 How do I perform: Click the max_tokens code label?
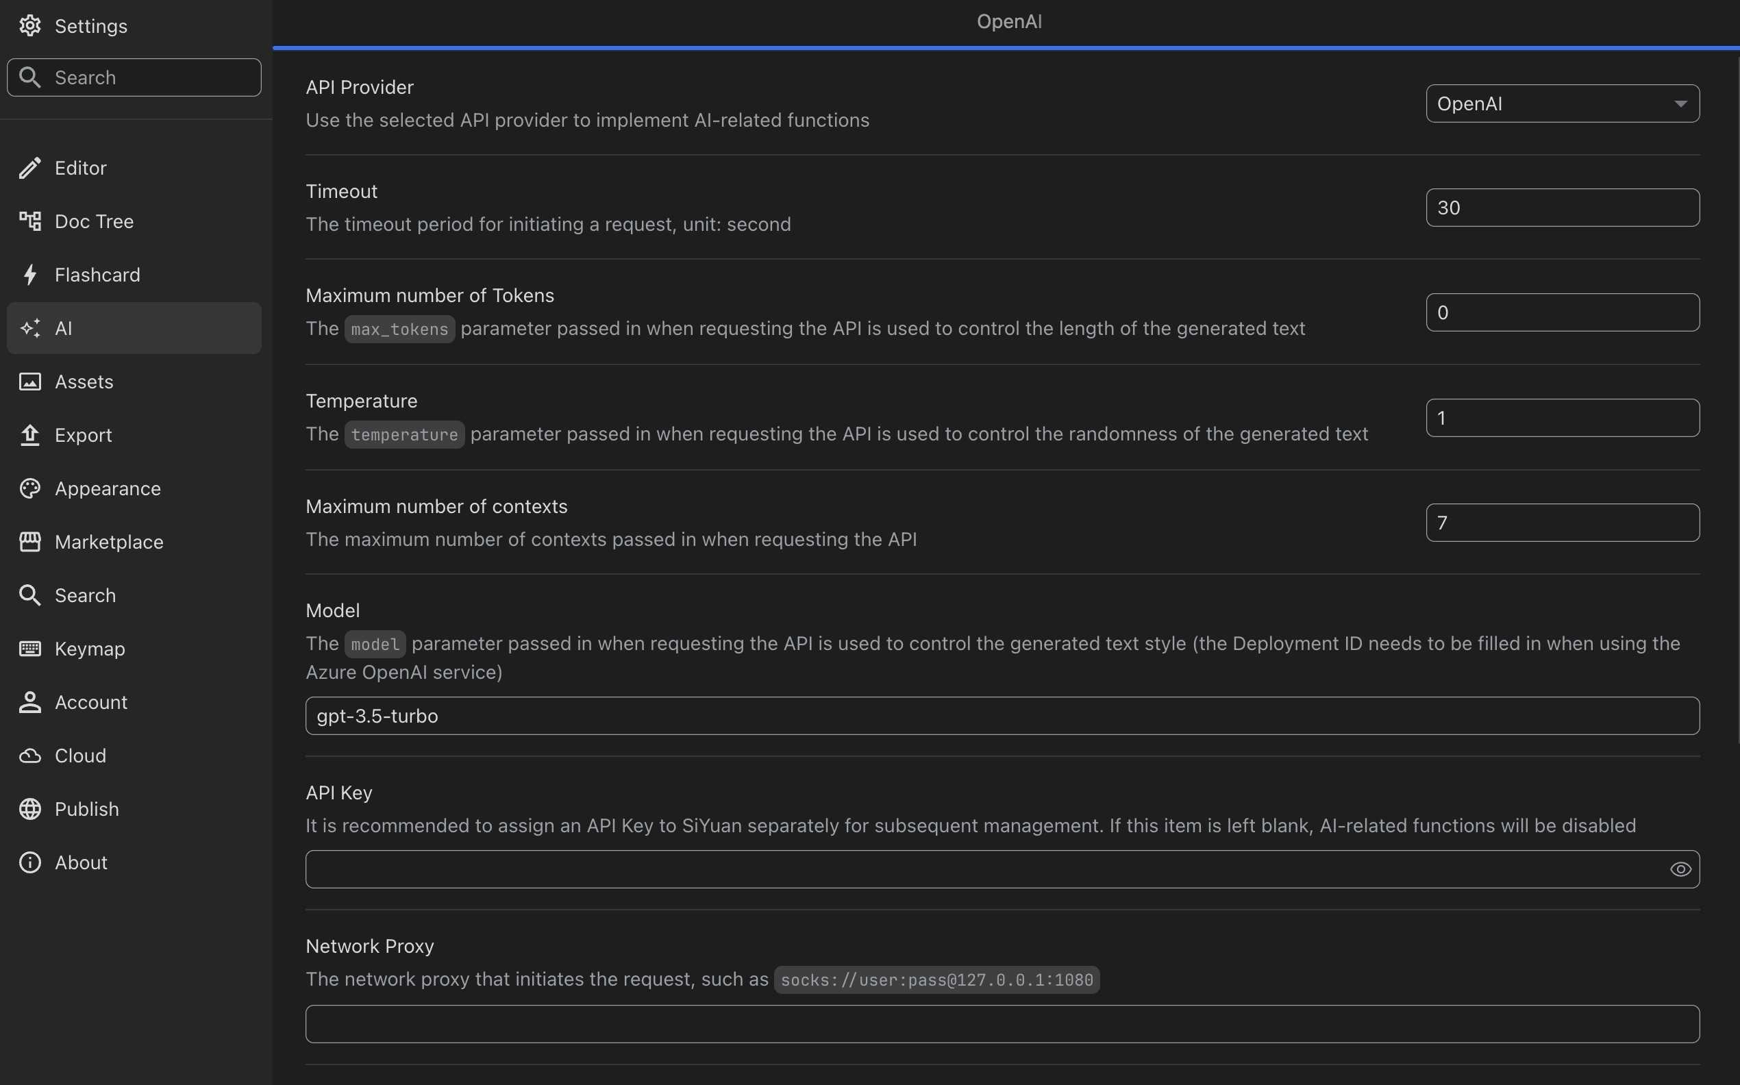coord(399,329)
